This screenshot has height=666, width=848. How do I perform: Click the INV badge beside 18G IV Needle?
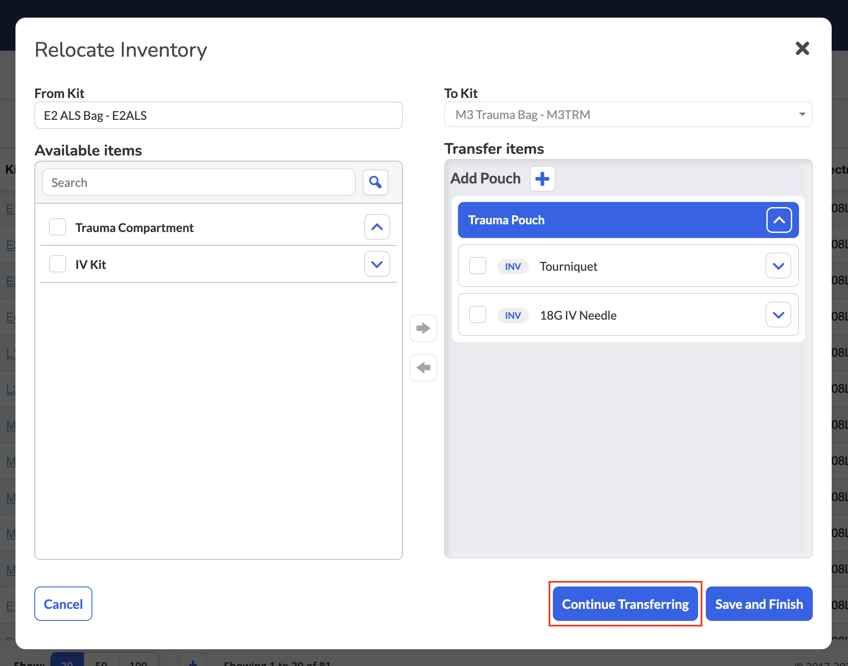pyautogui.click(x=513, y=315)
